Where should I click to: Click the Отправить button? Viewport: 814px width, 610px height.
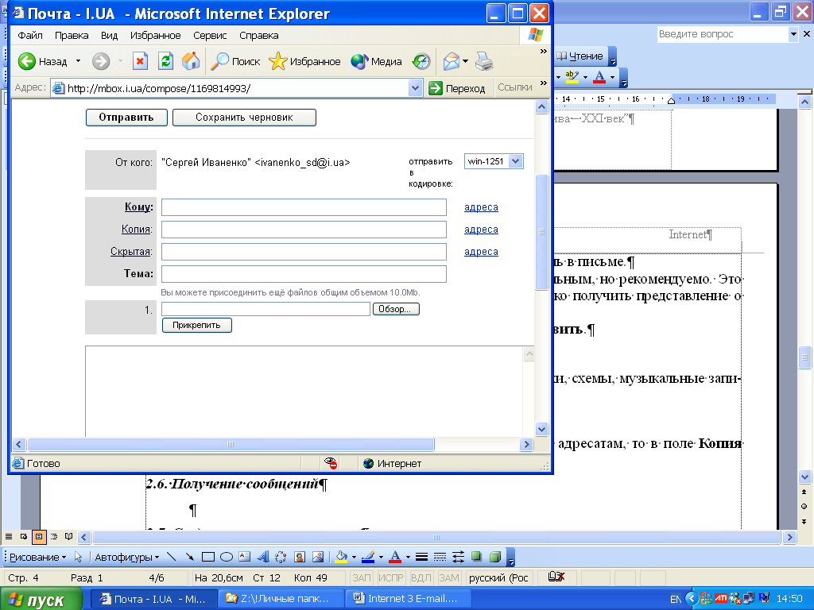[126, 118]
